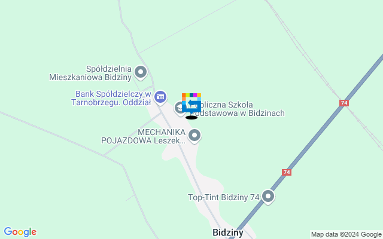Click the Bank Spółdzielczy w Tarnobrzegu label
Viewport: 383px width, 239px height.
pos(111,98)
